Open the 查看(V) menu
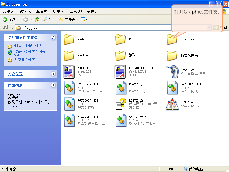This screenshot has width=229, height=172. [x=42, y=11]
